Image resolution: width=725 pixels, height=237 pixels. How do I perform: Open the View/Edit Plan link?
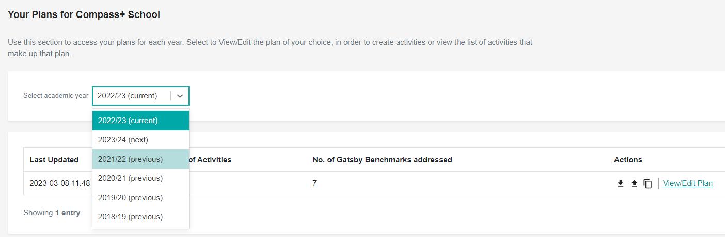(x=687, y=183)
